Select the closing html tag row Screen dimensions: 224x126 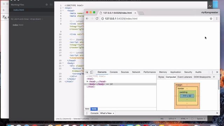tap(91, 87)
